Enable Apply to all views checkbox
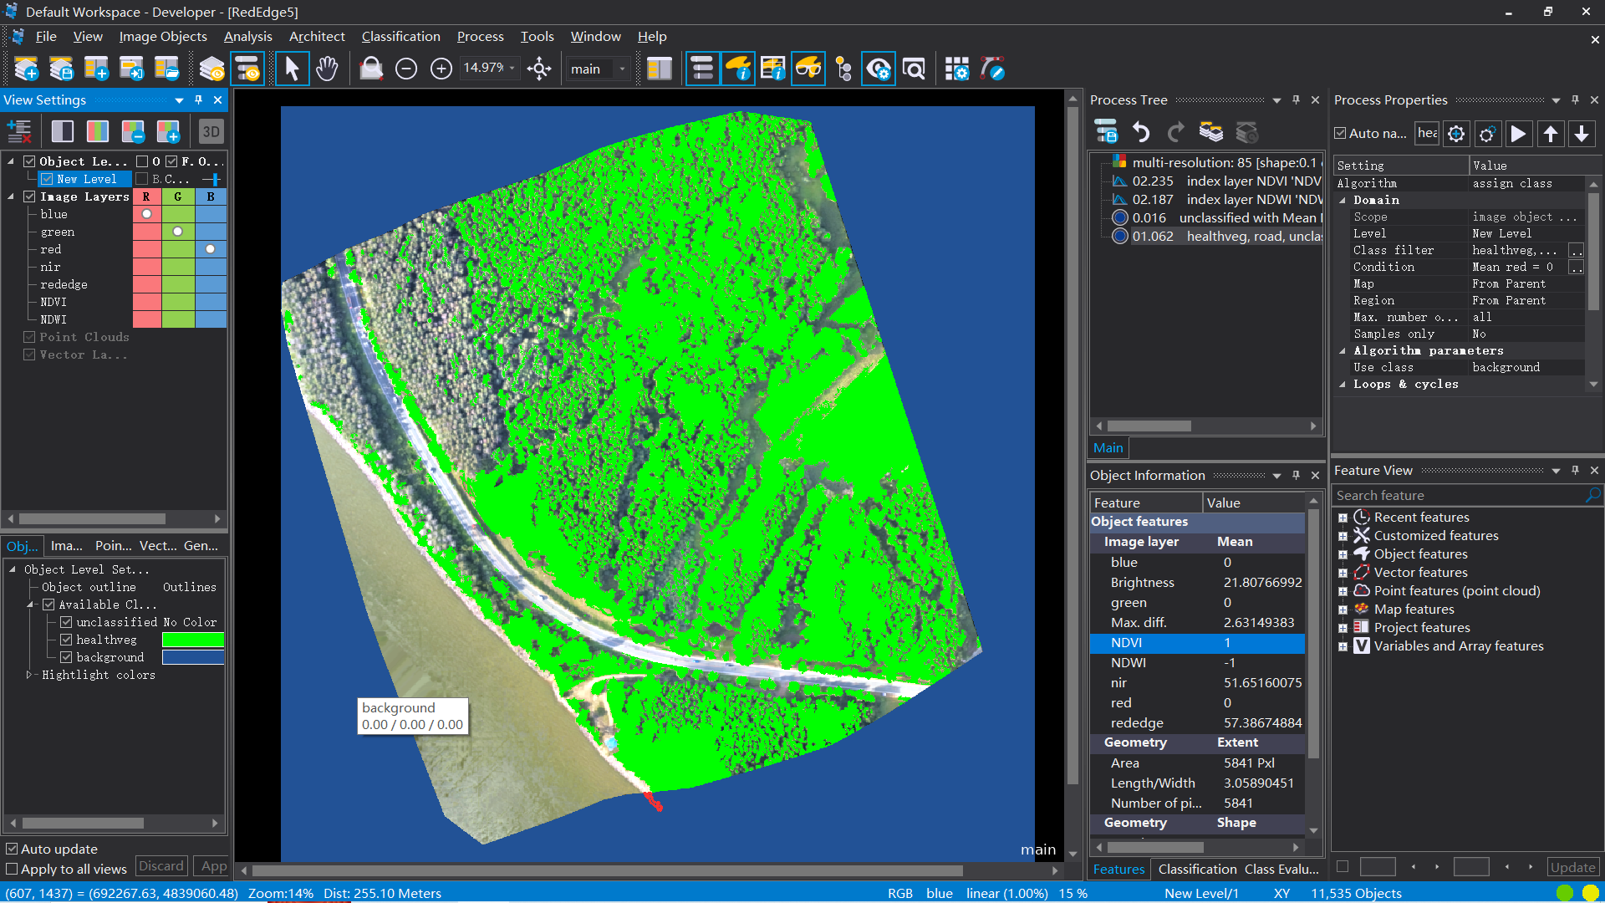Viewport: 1605px width, 903px height. [x=13, y=869]
